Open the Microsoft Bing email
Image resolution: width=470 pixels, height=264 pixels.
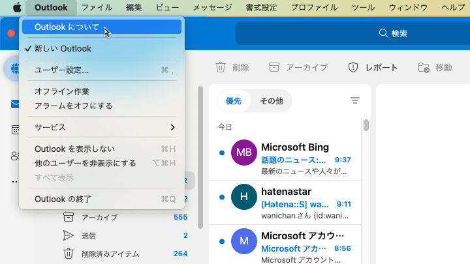[x=285, y=158]
